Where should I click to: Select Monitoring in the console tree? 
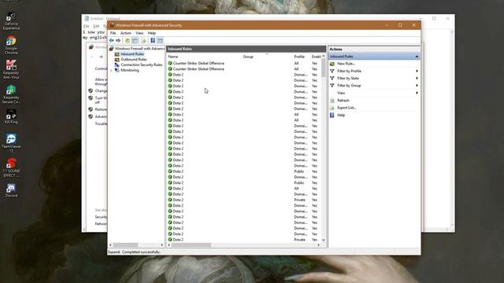tap(129, 70)
